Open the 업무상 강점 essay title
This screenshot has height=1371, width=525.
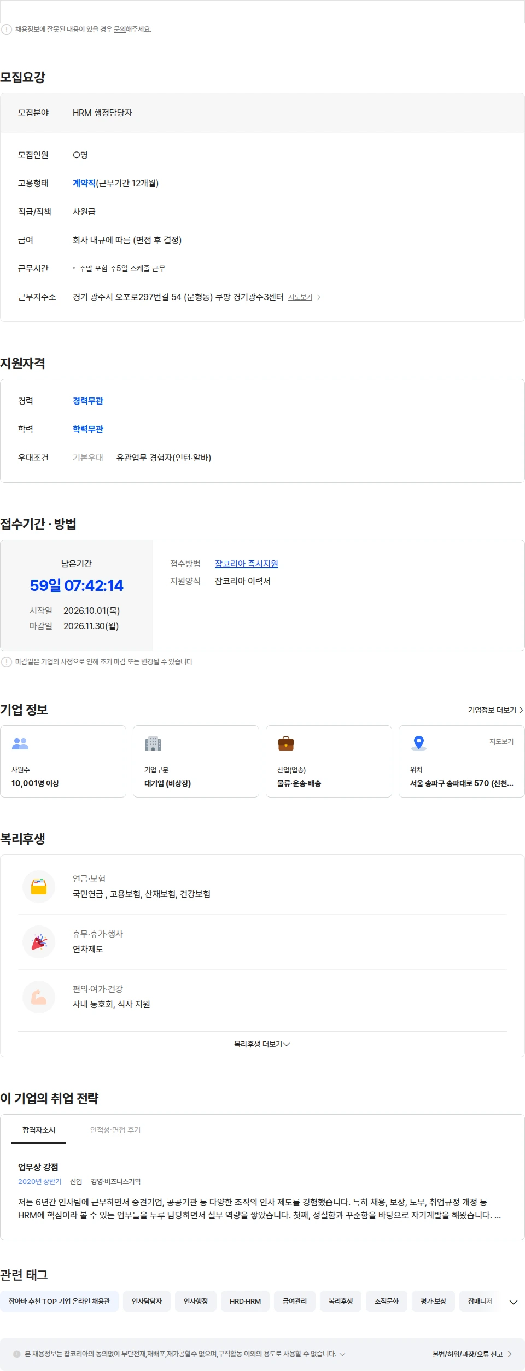[x=38, y=1167]
